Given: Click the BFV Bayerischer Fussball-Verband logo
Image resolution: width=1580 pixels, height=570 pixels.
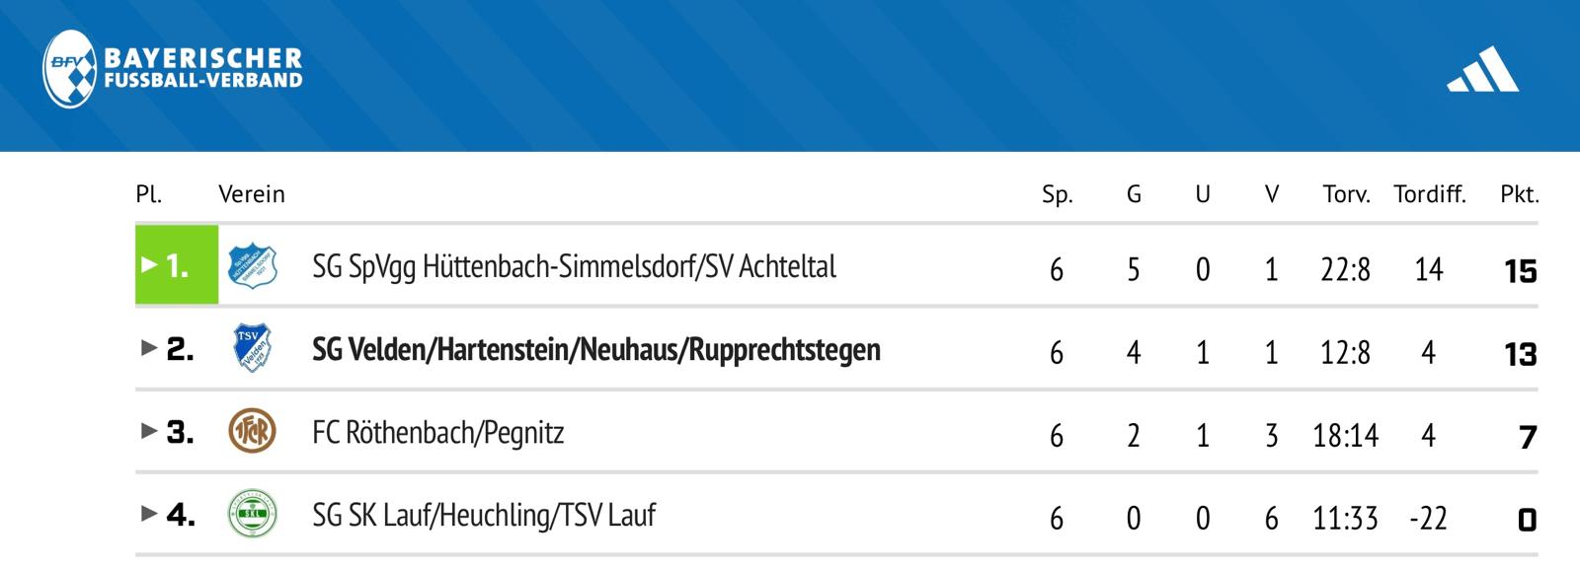Looking at the screenshot, I should (x=173, y=69).
